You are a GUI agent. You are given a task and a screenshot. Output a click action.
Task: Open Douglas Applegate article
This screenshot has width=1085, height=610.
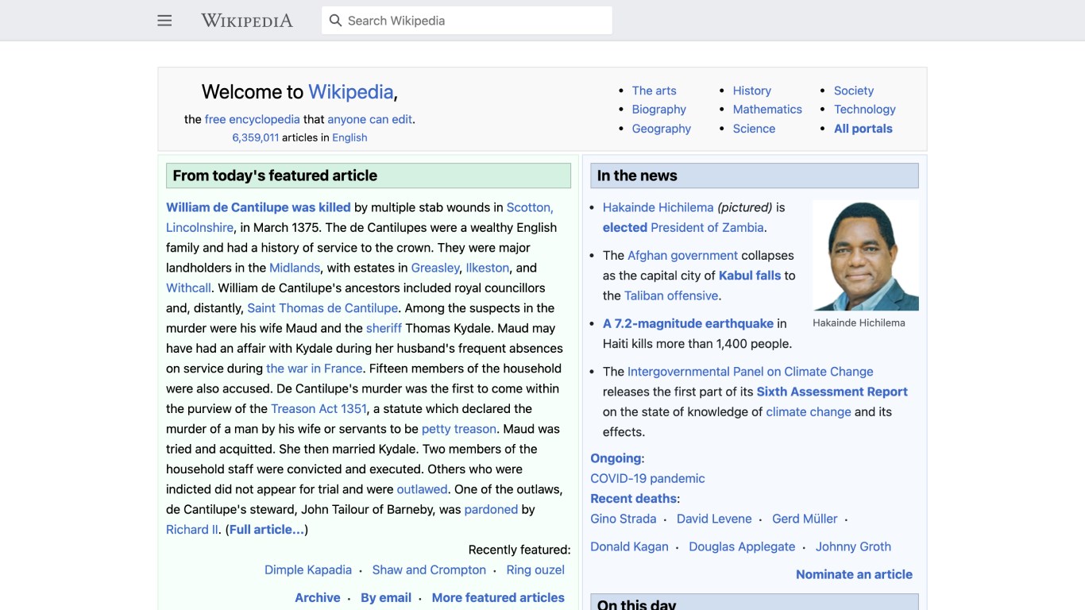click(x=742, y=546)
